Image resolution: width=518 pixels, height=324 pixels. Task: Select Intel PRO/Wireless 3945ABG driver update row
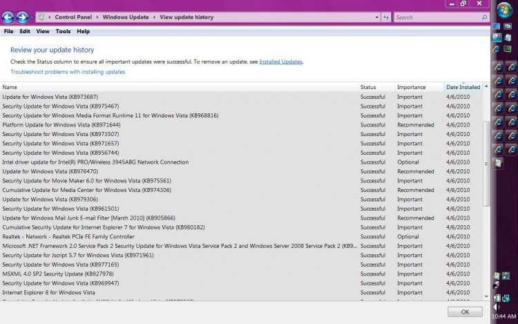click(x=241, y=162)
